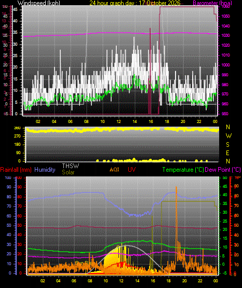
Task: Click the "E" compass letter beside wind direction chart
Action: (x=227, y=153)
